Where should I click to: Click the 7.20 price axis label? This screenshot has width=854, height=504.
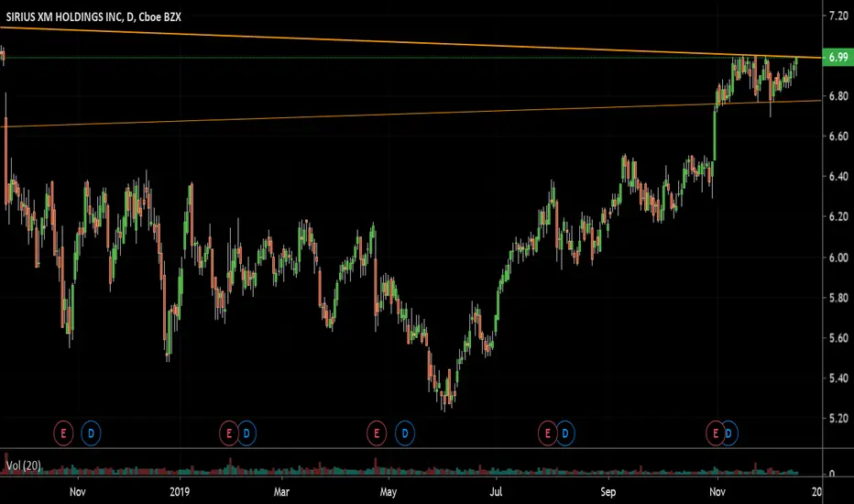(838, 16)
